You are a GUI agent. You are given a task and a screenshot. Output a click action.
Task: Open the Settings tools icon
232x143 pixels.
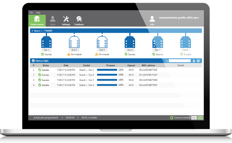click(66, 19)
